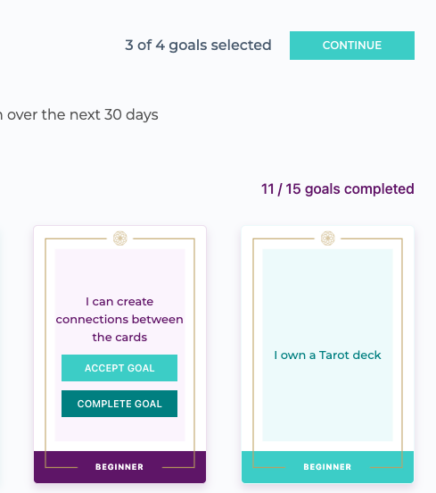The height and width of the screenshot is (493, 436).
Task: Click 'I can create connections between the cards' title
Action: coord(119,320)
